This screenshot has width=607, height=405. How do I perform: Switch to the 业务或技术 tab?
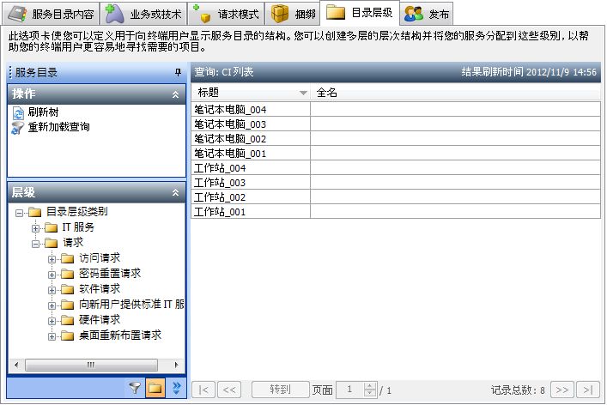[x=144, y=14]
